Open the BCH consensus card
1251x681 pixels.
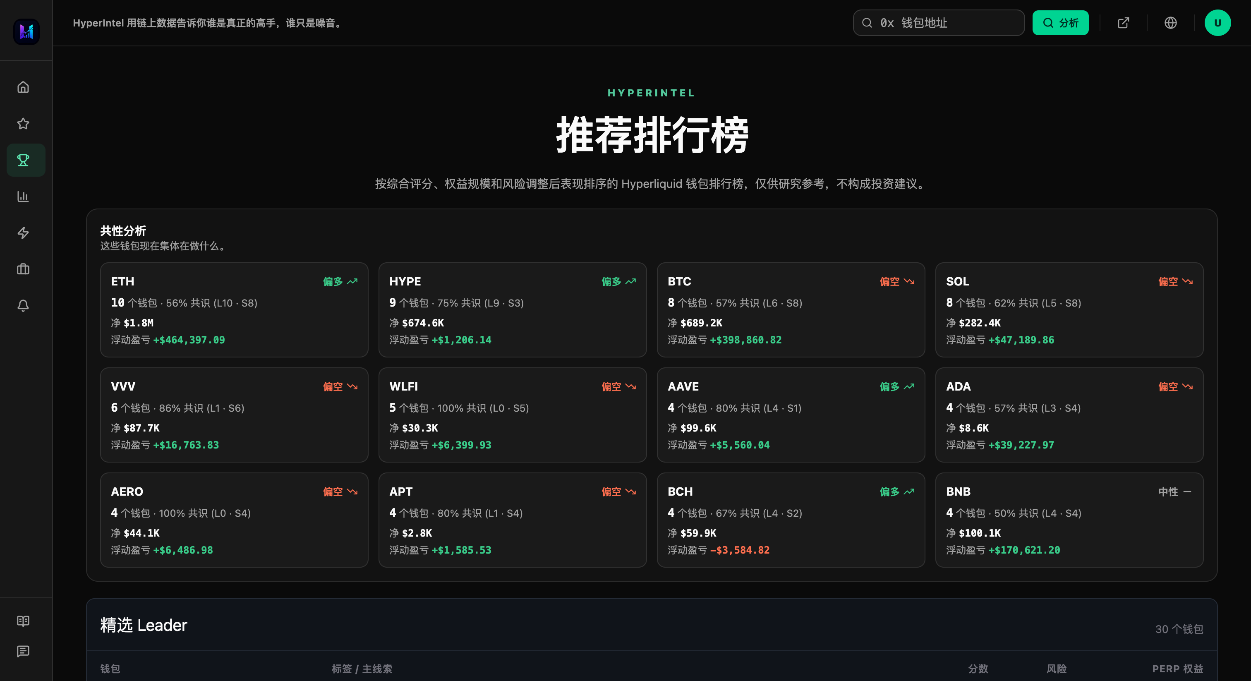[791, 520]
